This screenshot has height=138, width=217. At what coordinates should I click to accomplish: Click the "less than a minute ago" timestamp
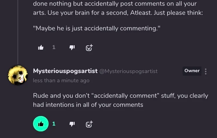(61, 81)
